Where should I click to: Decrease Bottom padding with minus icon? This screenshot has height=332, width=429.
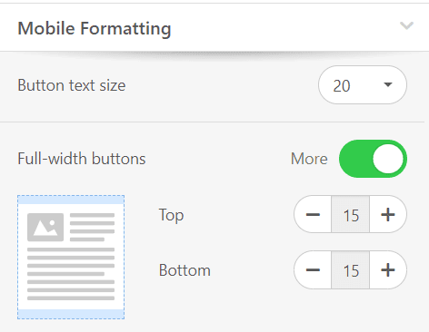313,269
